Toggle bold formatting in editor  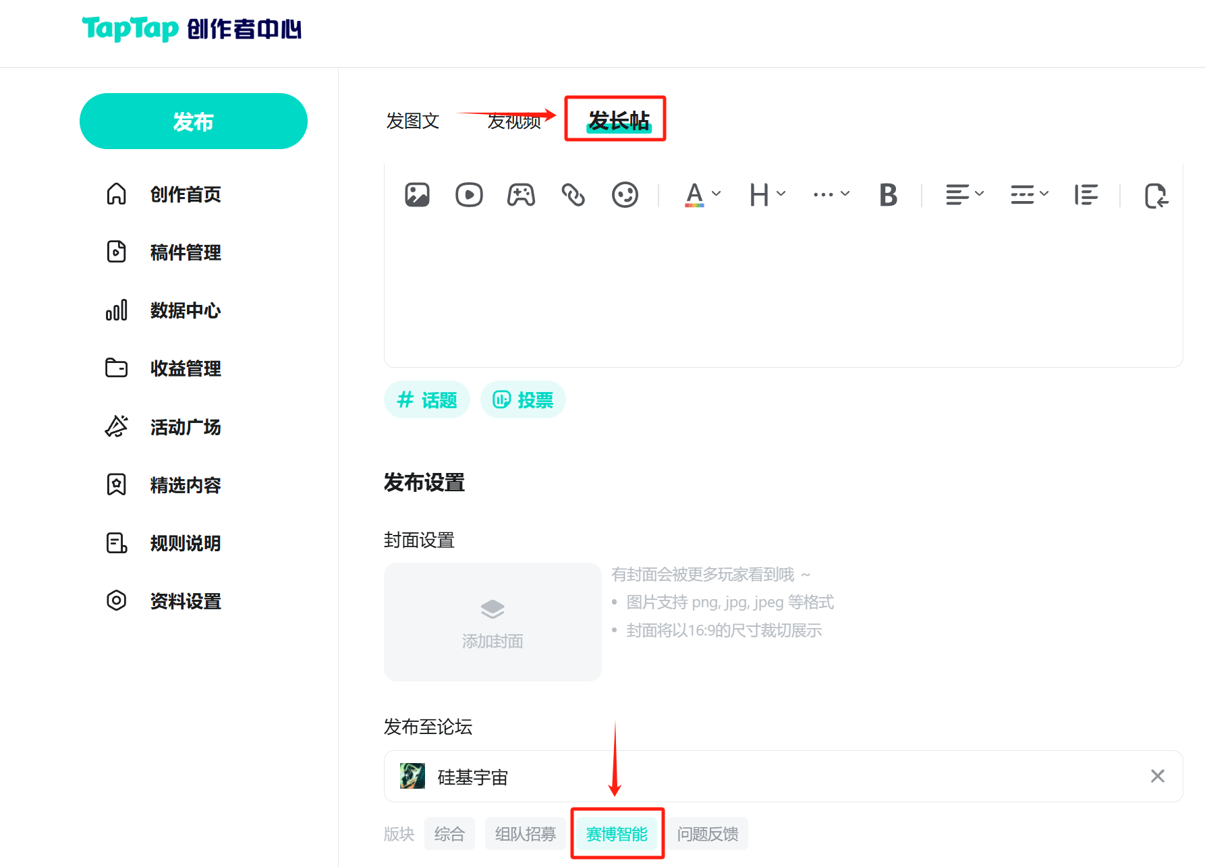point(888,195)
